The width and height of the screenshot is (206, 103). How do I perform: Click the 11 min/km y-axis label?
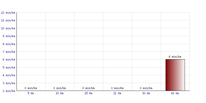(x=8, y=20)
